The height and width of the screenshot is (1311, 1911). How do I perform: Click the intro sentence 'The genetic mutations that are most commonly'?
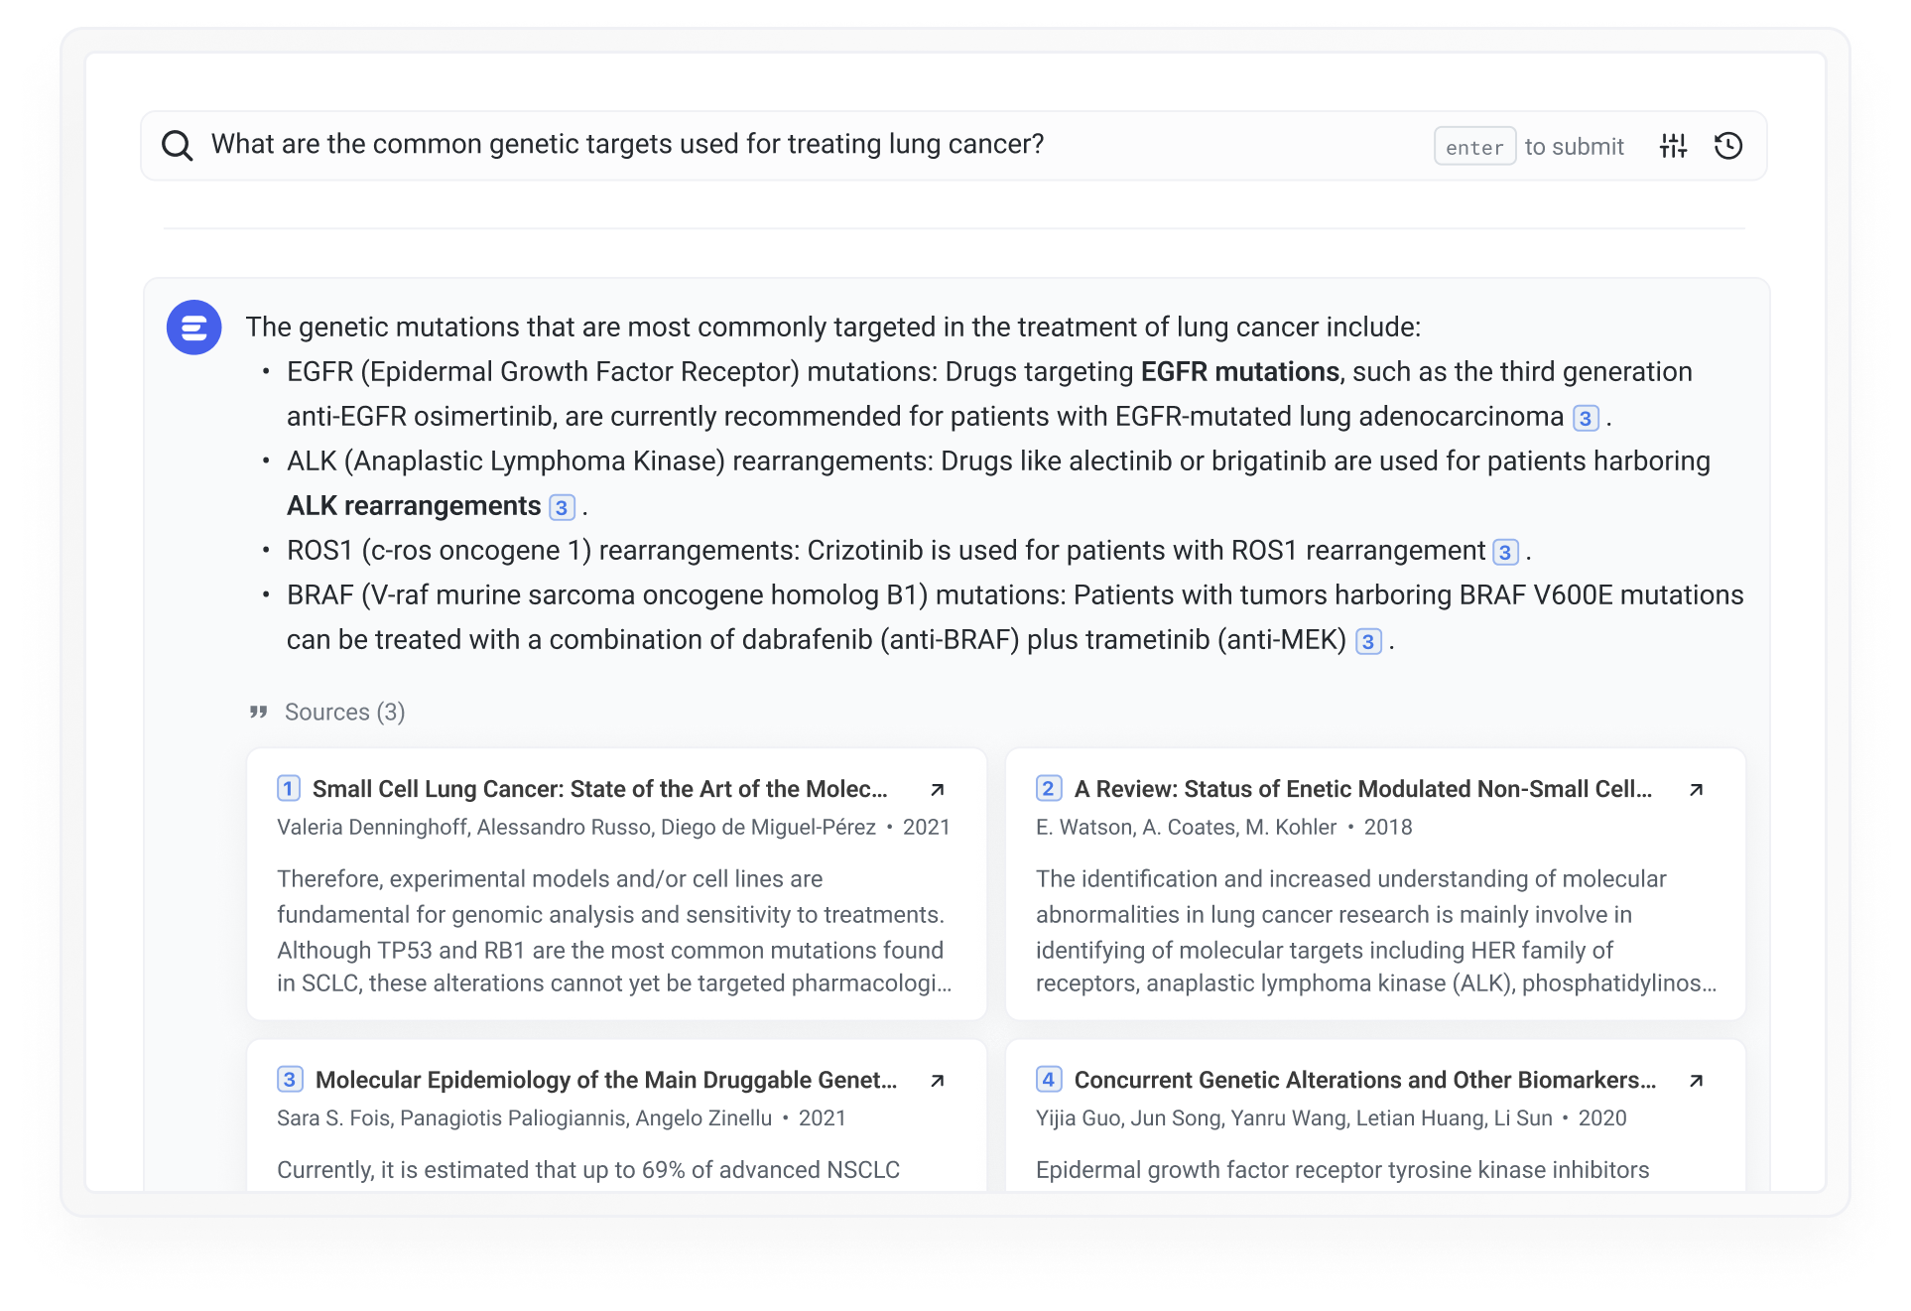[x=833, y=328]
